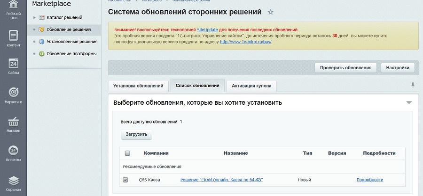Click the Marketplace sidebar heading
Image resolution: width=423 pixels, height=196 pixels.
click(52, 4)
